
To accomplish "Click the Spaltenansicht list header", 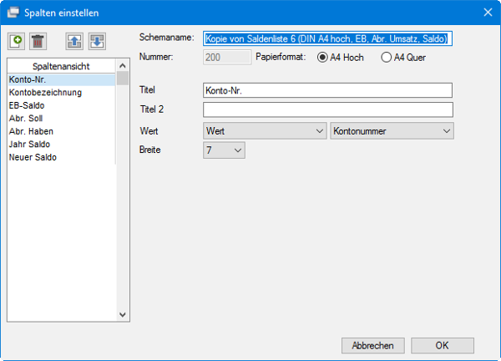I will [x=61, y=66].
